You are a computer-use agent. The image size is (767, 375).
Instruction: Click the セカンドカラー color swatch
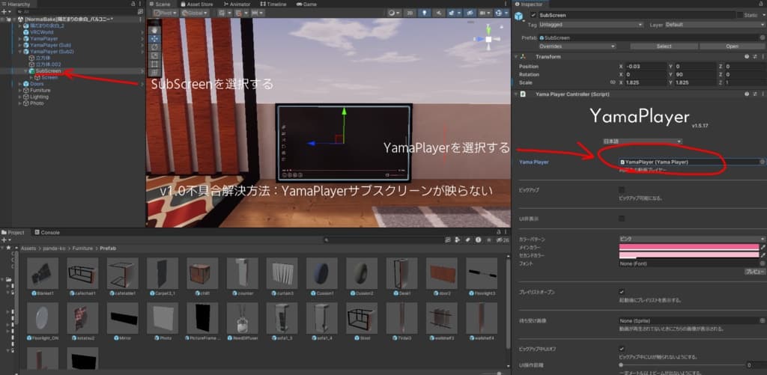pos(689,255)
